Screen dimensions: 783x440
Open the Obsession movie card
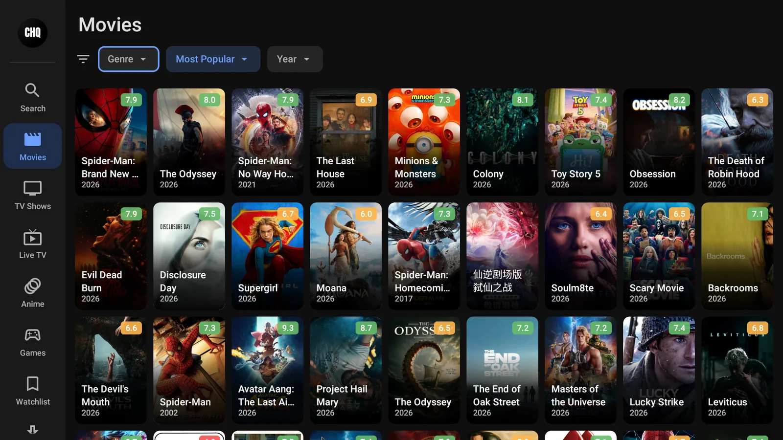pyautogui.click(x=659, y=142)
